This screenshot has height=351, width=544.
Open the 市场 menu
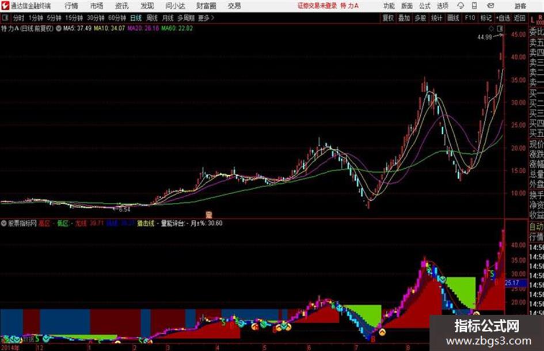click(x=97, y=6)
